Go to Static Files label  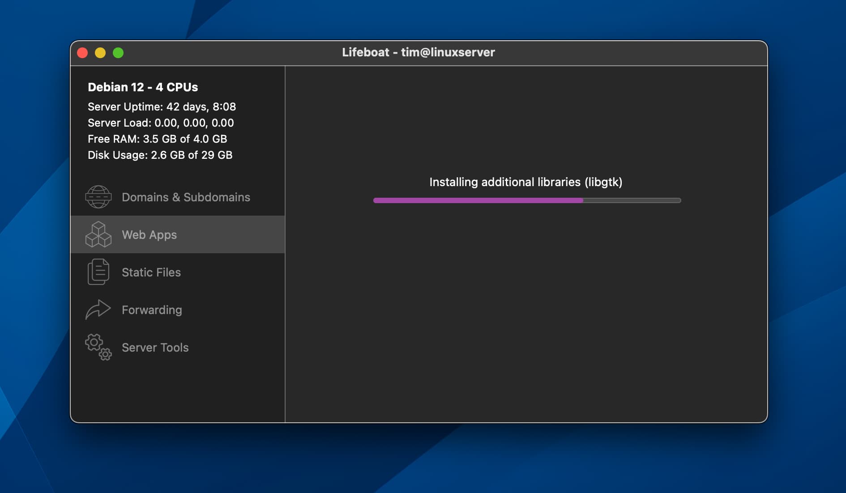click(x=151, y=272)
